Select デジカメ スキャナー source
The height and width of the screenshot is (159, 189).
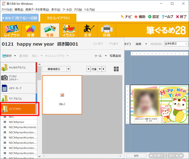[x=18, y=78]
